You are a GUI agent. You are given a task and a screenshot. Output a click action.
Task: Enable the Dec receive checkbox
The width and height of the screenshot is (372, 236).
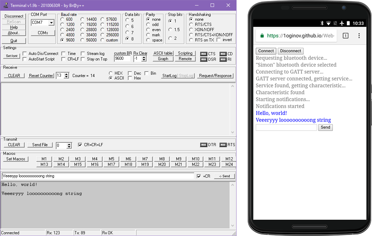[x=130, y=73]
